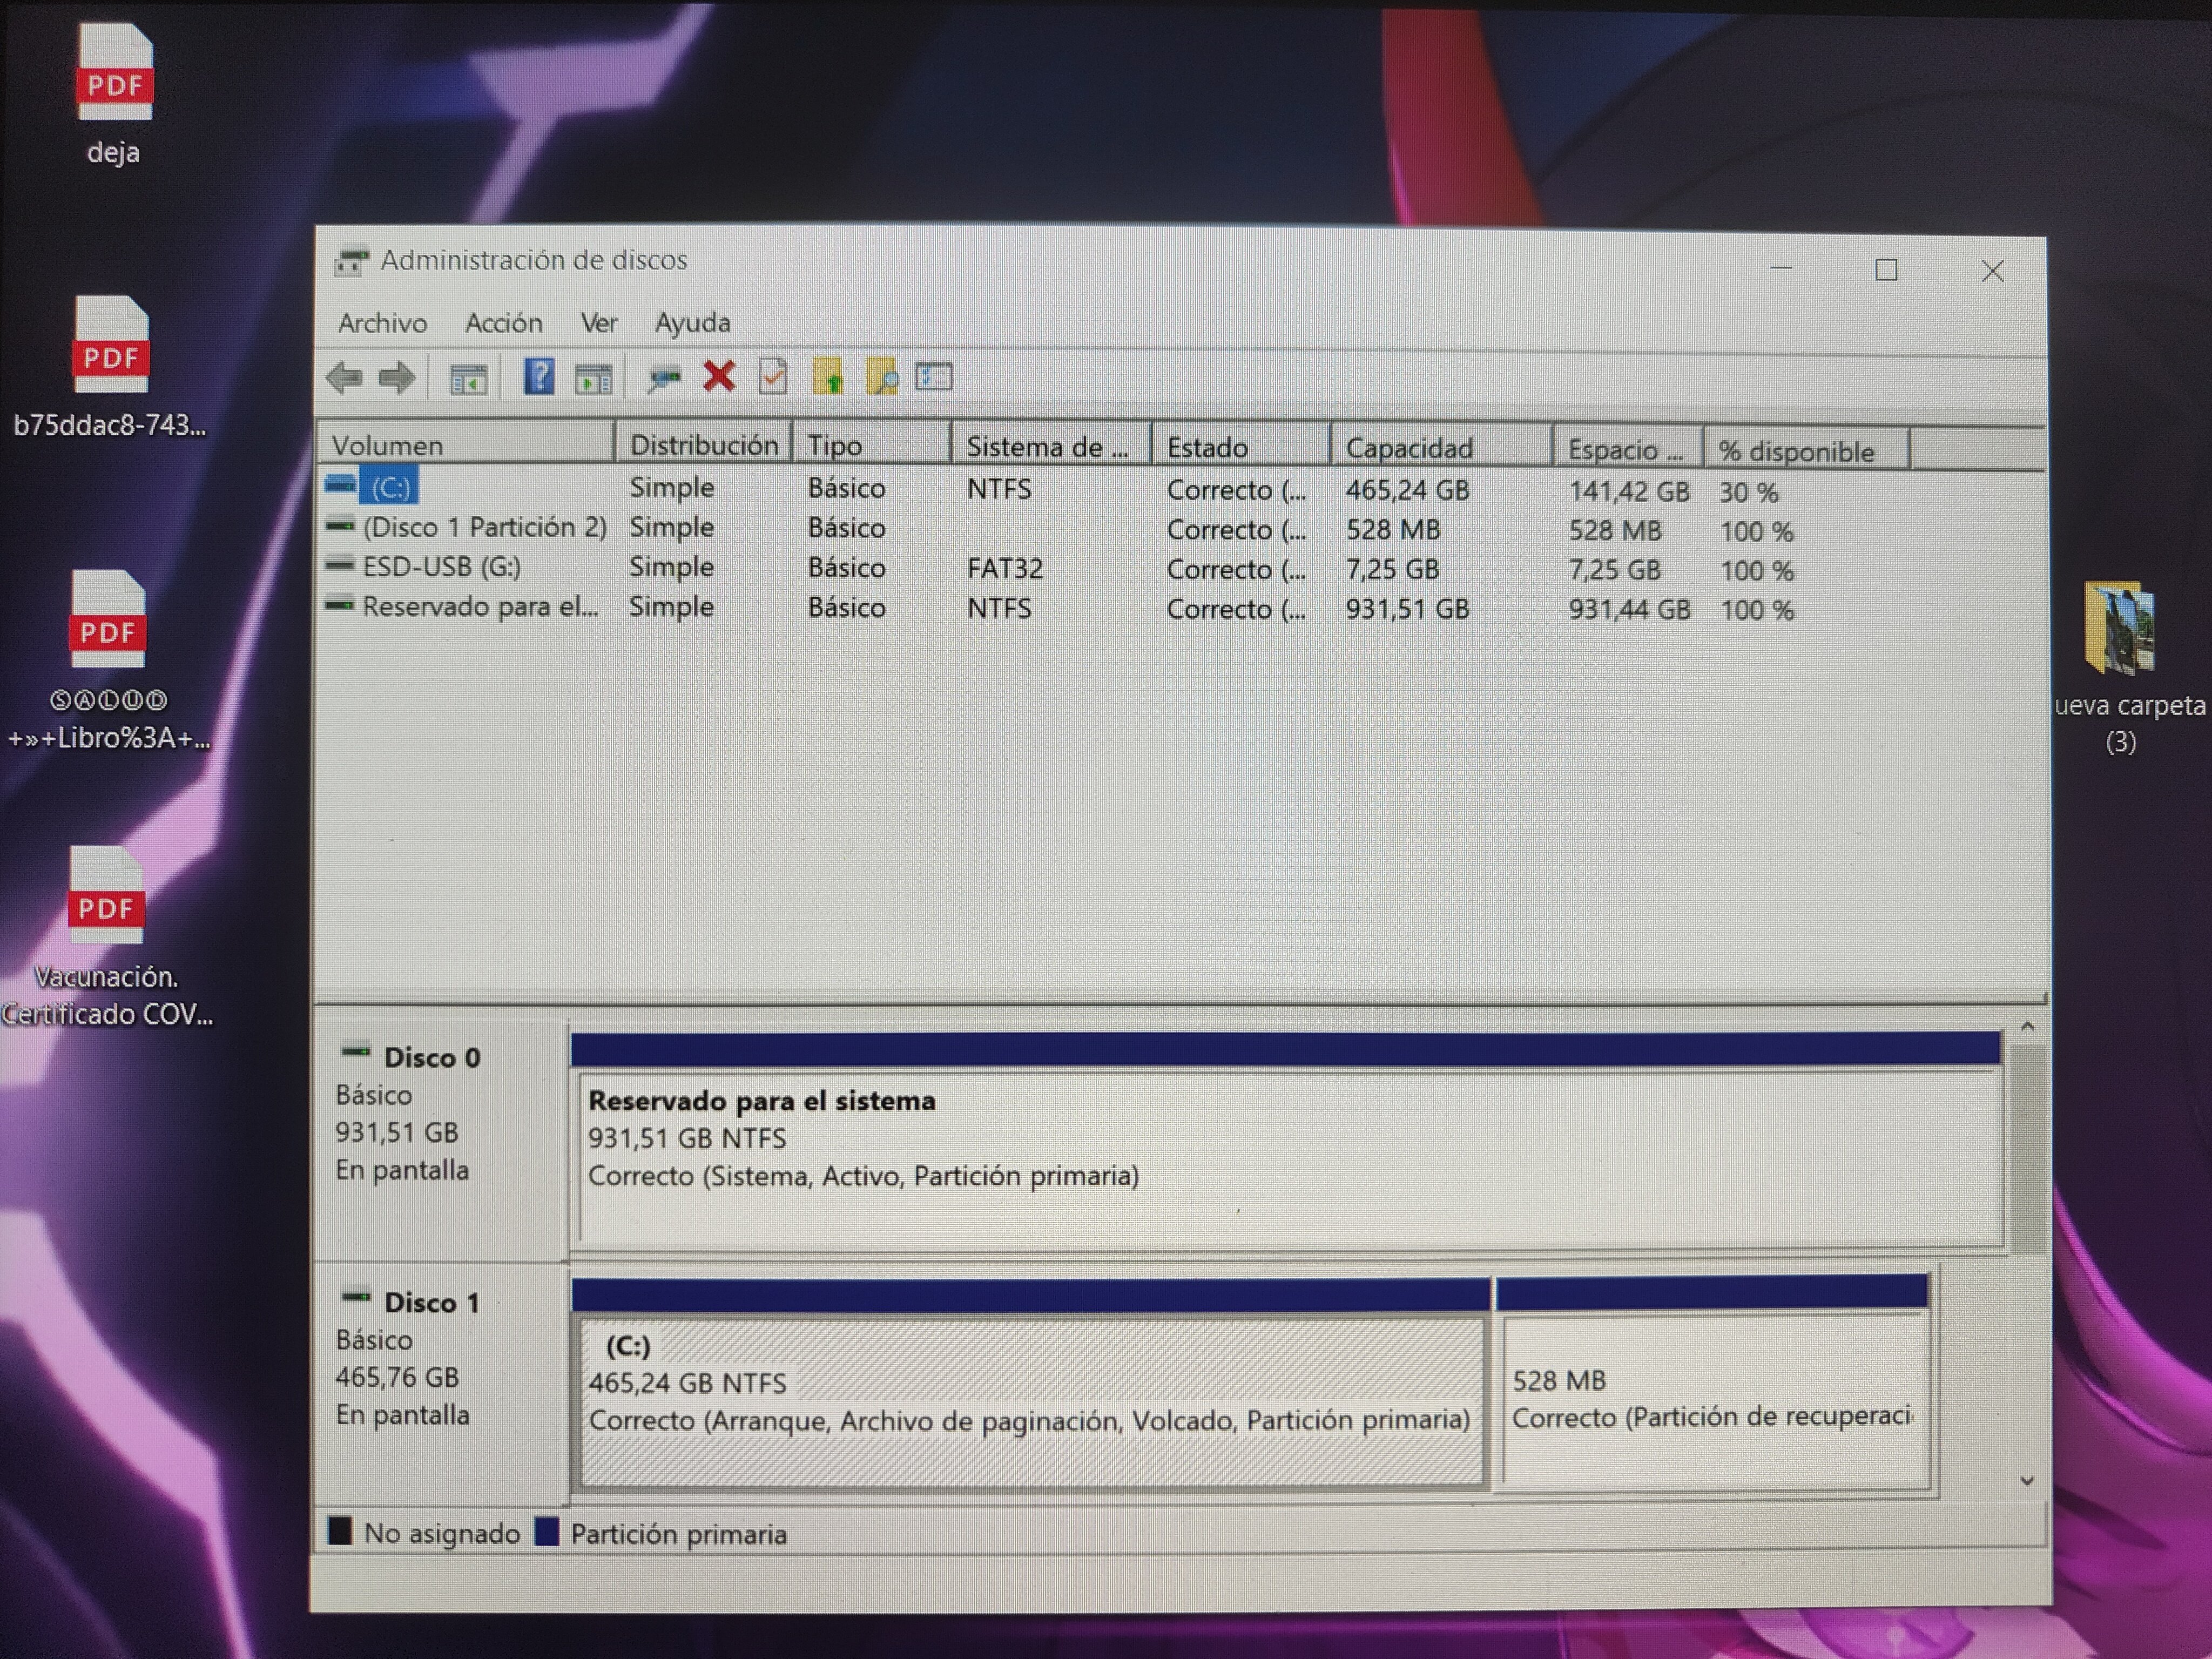
Task: Click the connect/refresh disk plug icon
Action: pyautogui.click(x=664, y=378)
